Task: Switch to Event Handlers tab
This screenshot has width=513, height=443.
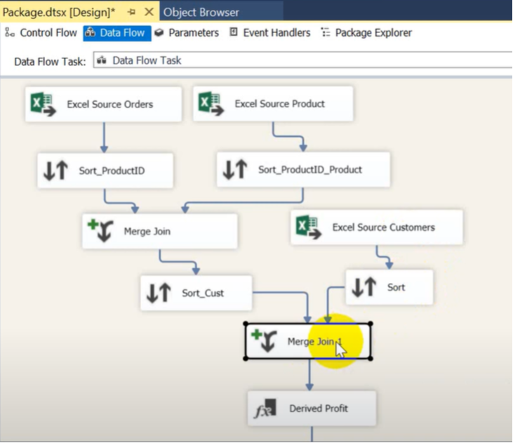Action: [269, 33]
